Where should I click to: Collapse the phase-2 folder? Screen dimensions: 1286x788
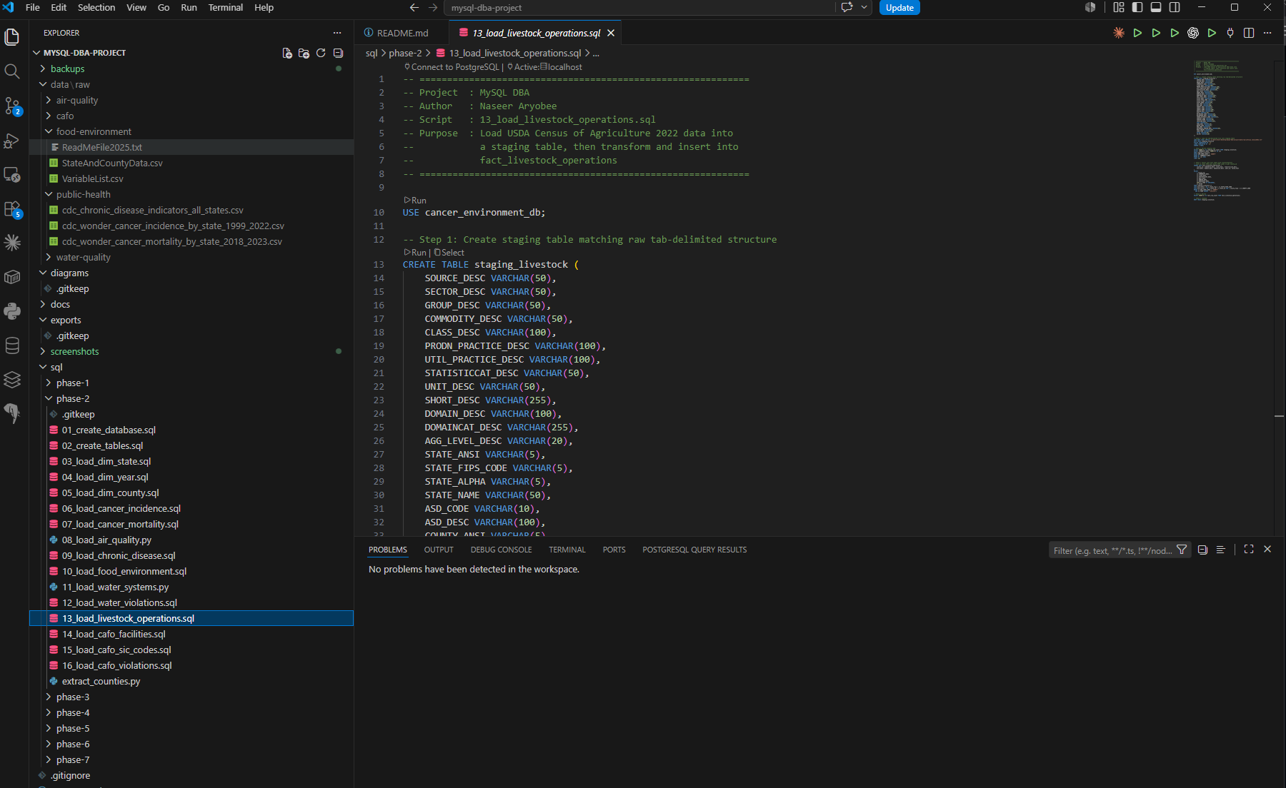point(73,398)
